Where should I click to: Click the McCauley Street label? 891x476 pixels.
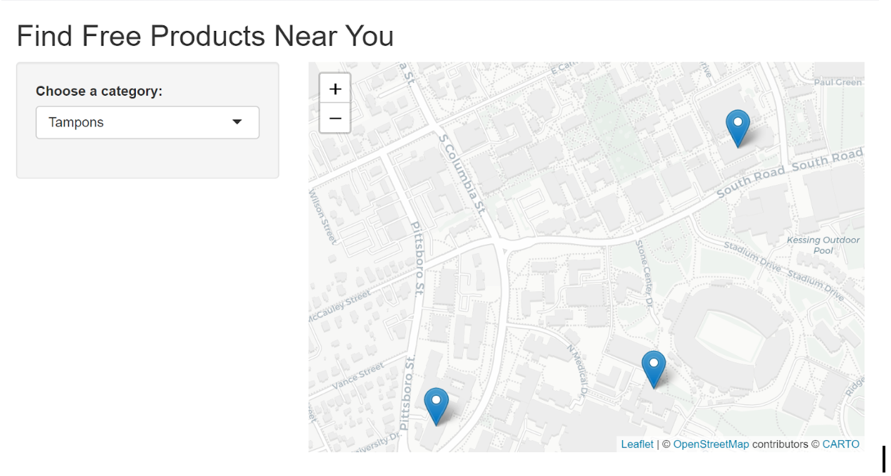339,307
